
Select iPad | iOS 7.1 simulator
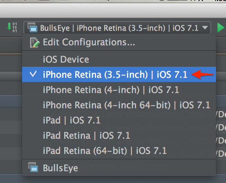[x=119, y=120]
